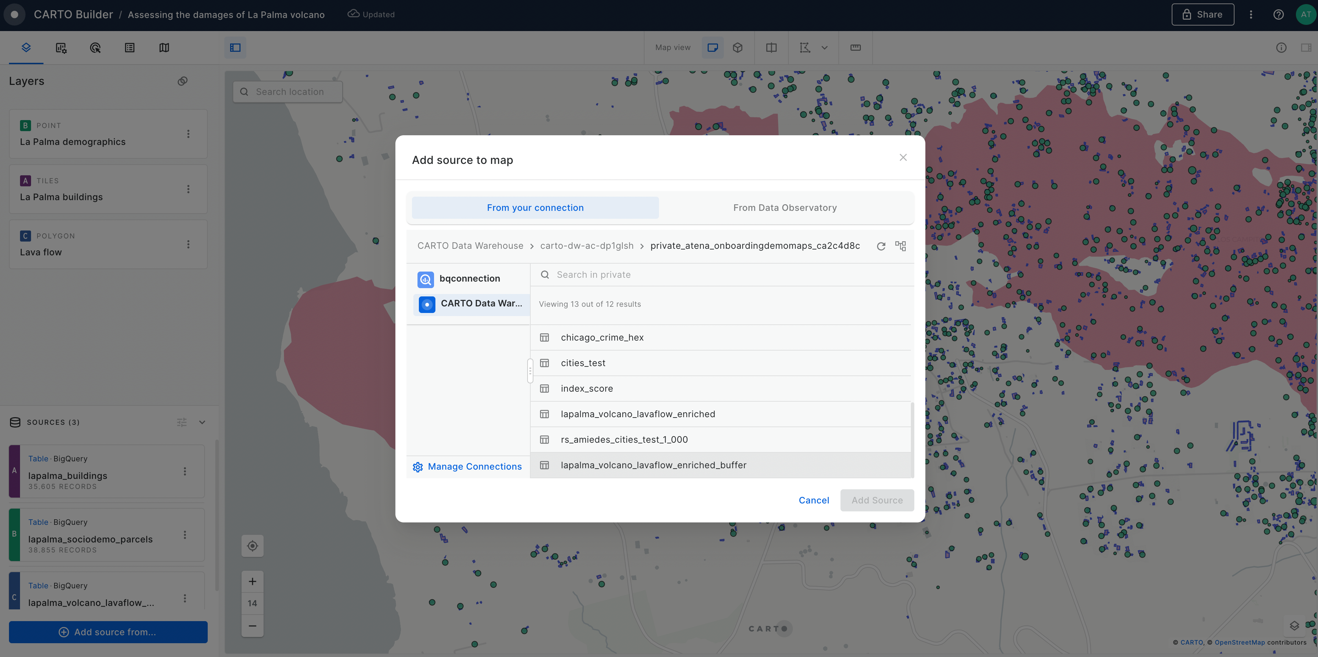The image size is (1318, 657).
Task: Open the top bar more options menu
Action: [x=1251, y=14]
